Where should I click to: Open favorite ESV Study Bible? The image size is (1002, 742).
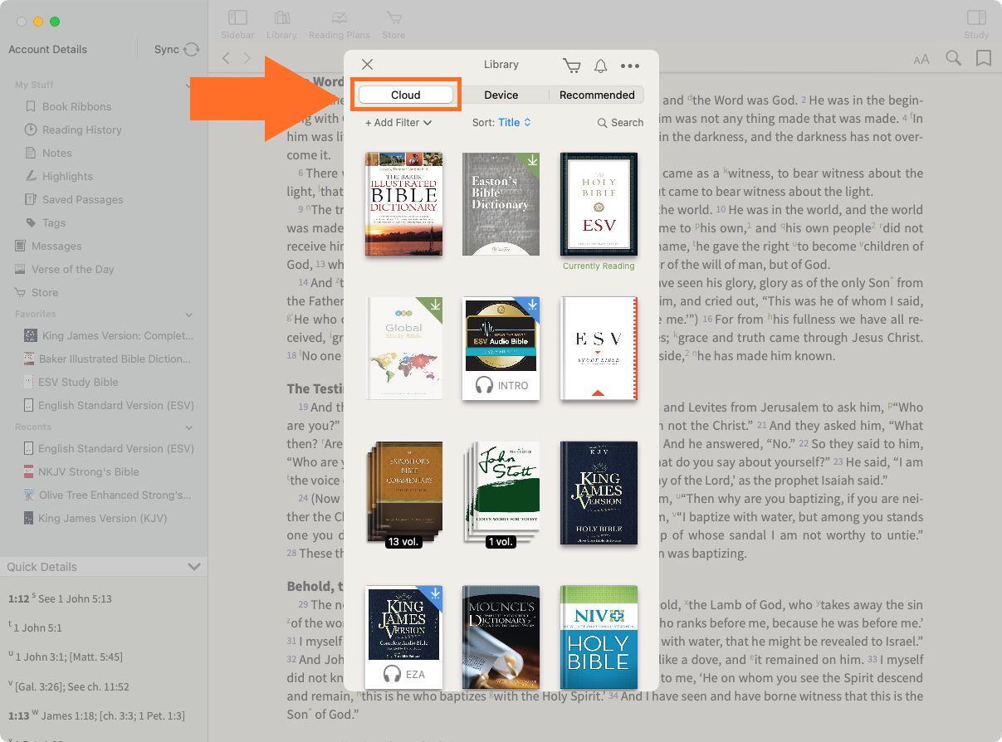71,382
